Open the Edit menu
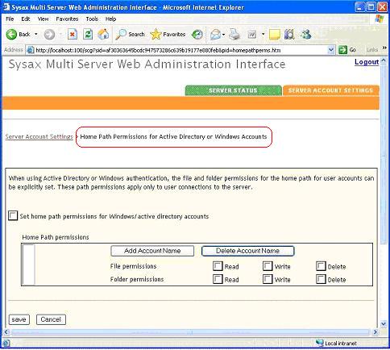This screenshot has width=390, height=350. coord(26,19)
